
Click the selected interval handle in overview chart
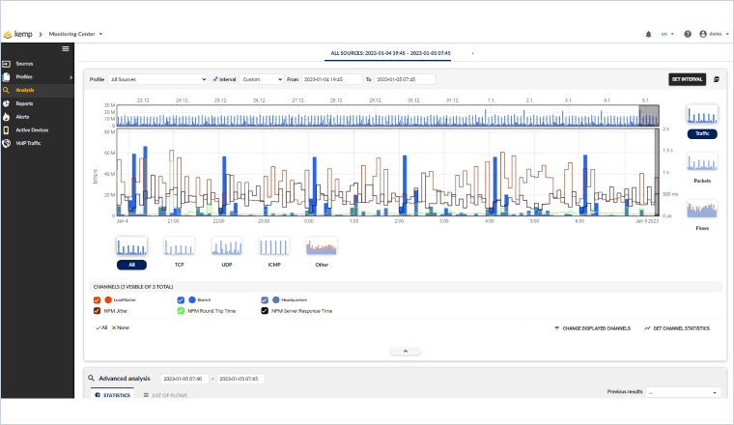[x=649, y=116]
